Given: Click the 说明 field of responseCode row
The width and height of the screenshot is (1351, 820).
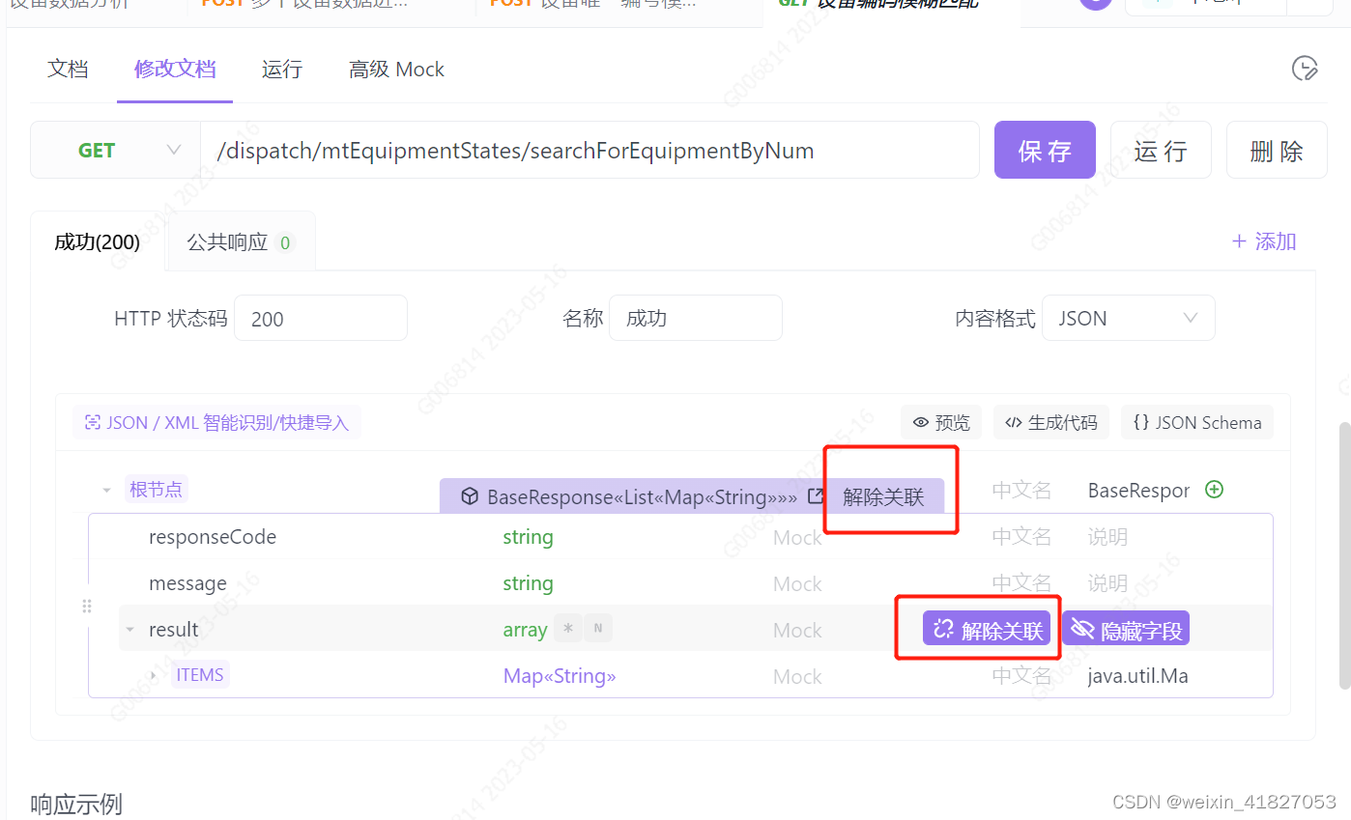Looking at the screenshot, I should 1107,537.
